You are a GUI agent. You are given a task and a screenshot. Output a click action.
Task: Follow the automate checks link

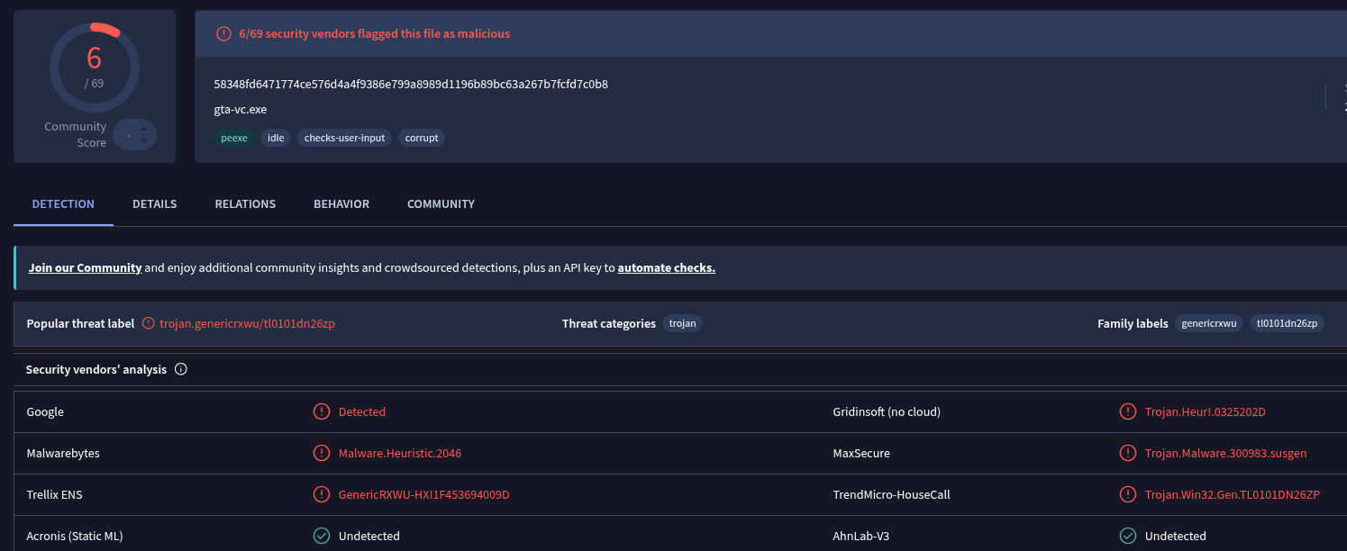point(667,268)
